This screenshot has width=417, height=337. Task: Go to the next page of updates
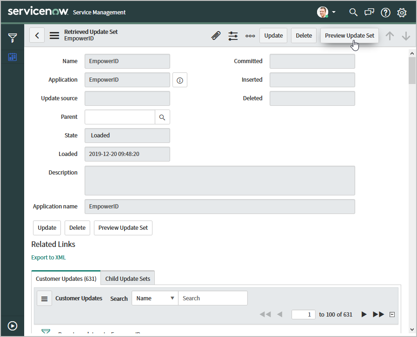click(364, 314)
